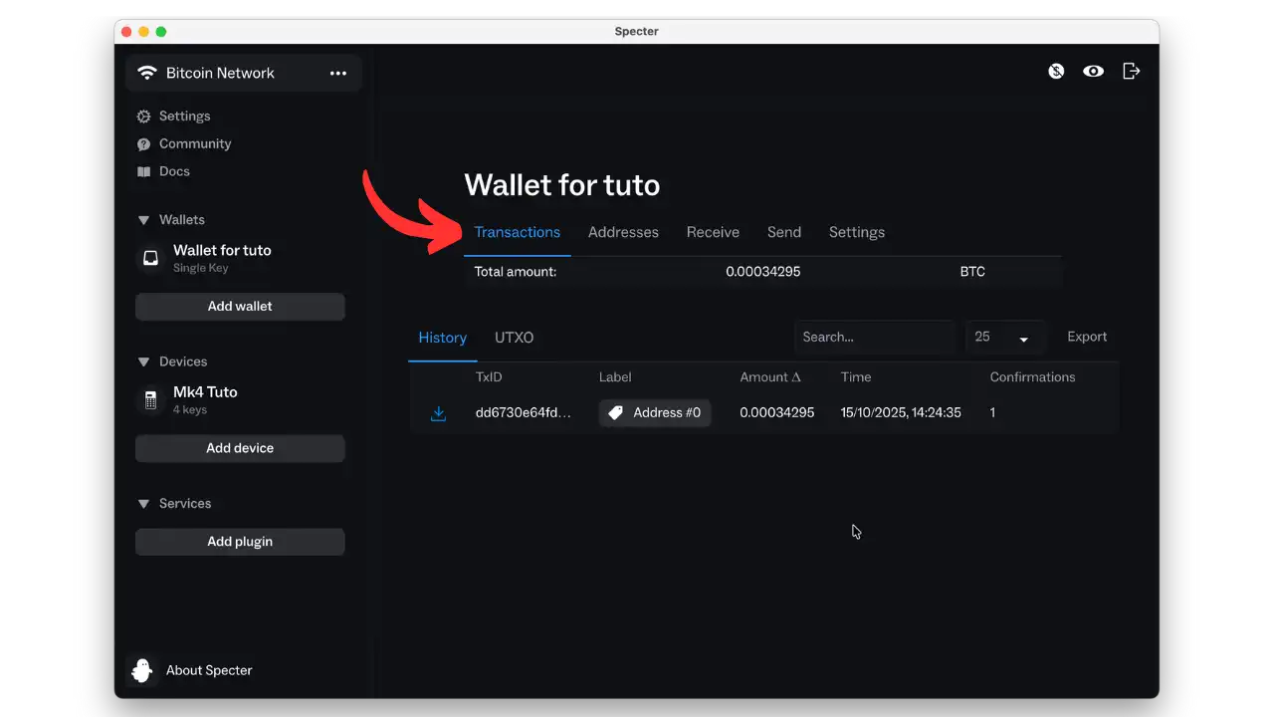Collapse the Wallets section triangle

coord(143,220)
